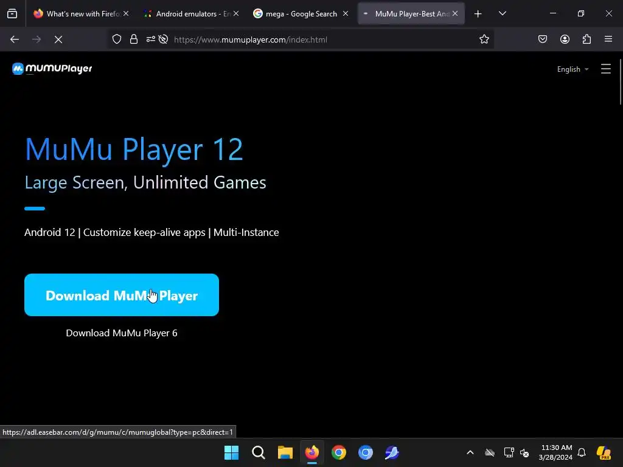Open the blue feather app in taskbar
This screenshot has width=623, height=467.
coord(392,452)
